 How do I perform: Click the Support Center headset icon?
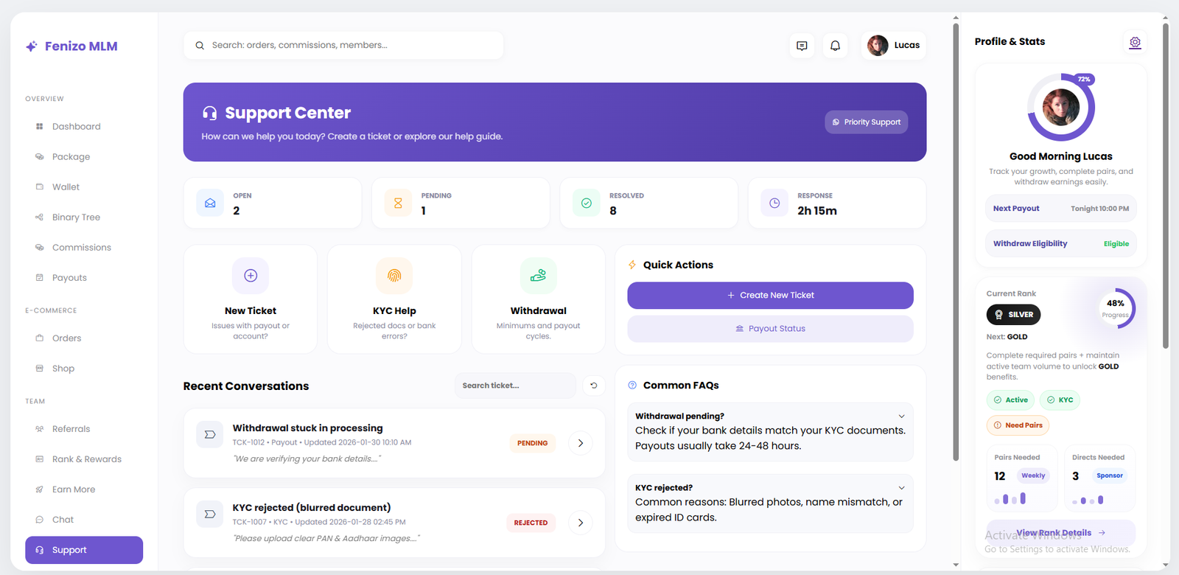pos(210,113)
